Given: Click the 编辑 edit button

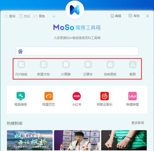Looking at the screenshot, I should click(x=116, y=16).
